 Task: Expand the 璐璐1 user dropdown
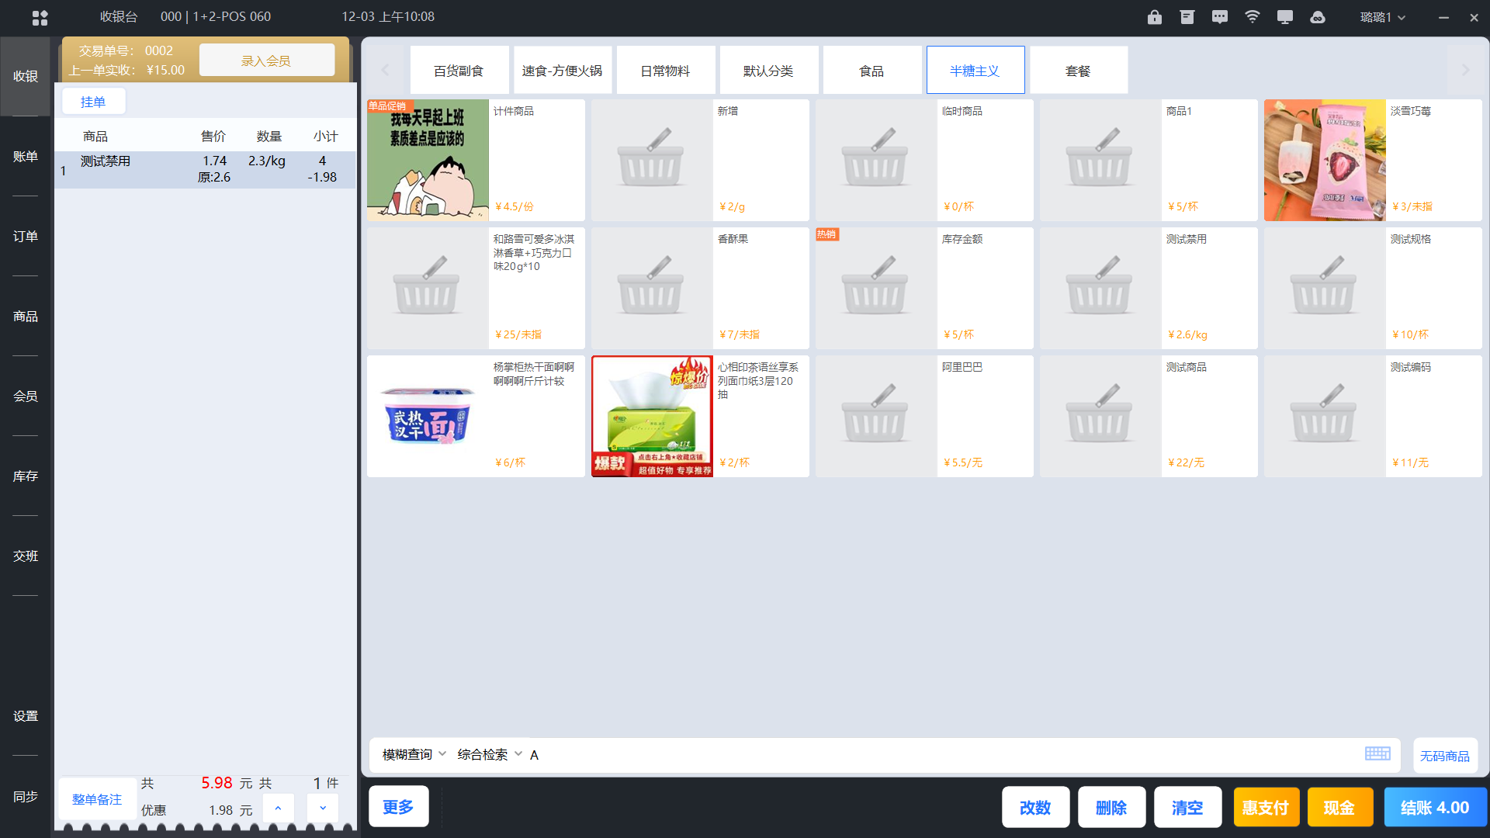click(1382, 17)
